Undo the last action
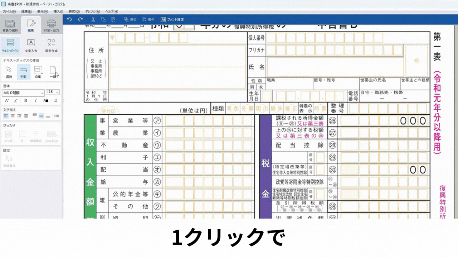Screen dimensions: 458x258 click(69, 20)
